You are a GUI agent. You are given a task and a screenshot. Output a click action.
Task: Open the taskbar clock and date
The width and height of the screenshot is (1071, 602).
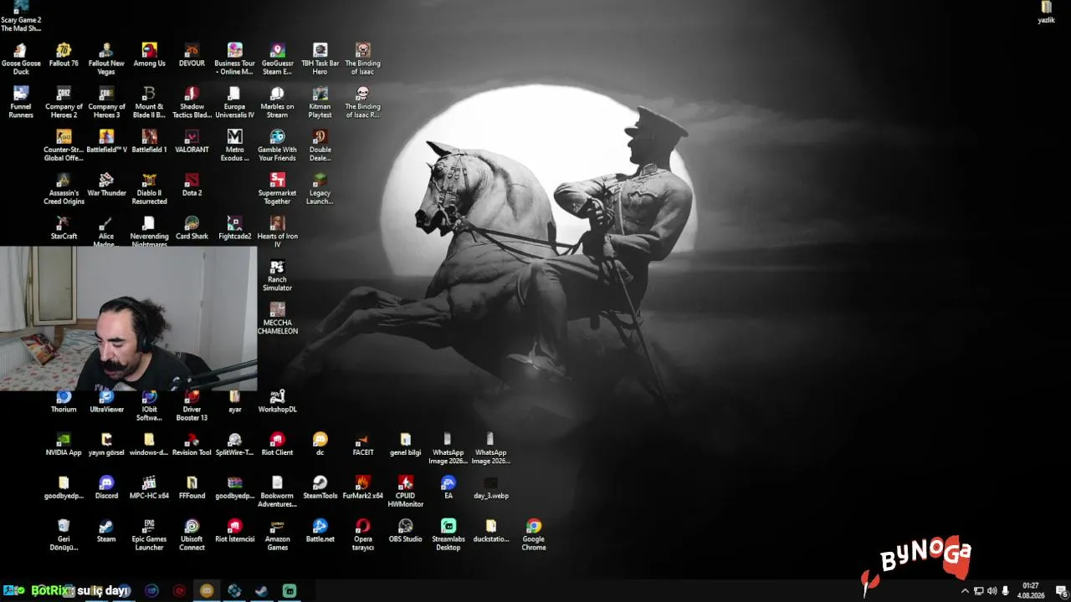1030,591
